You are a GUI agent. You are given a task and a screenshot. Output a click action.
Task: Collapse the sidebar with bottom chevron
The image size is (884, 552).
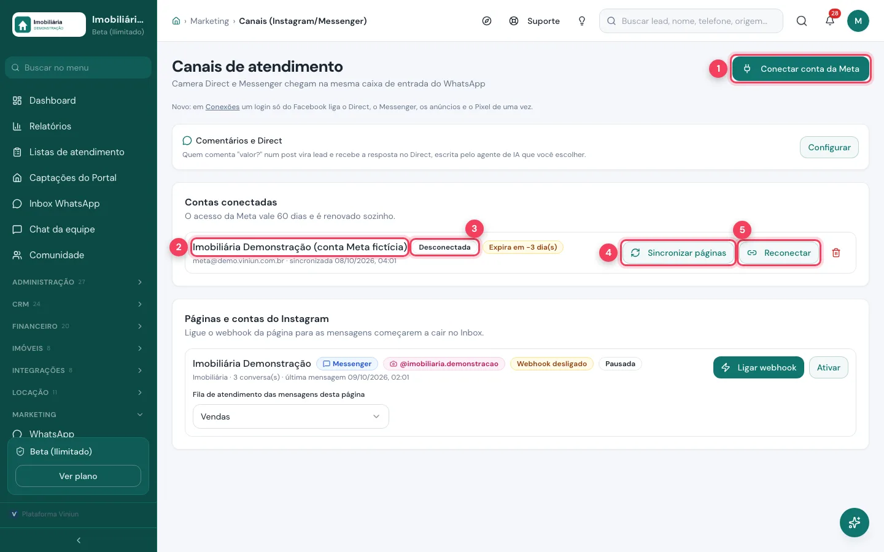[x=79, y=540]
